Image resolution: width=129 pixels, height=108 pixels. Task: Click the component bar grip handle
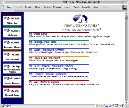(97, 105)
